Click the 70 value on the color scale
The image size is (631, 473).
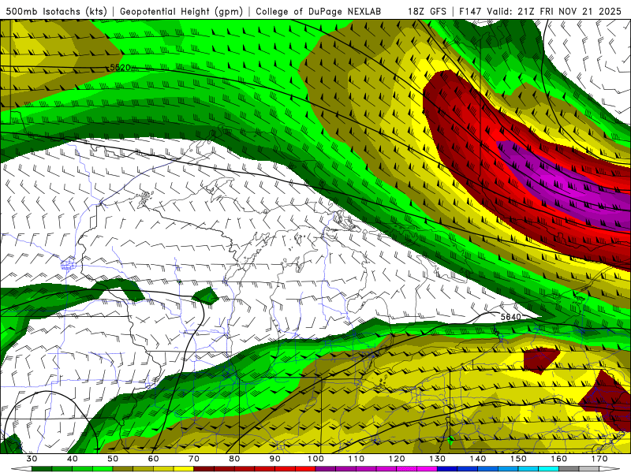point(194,459)
